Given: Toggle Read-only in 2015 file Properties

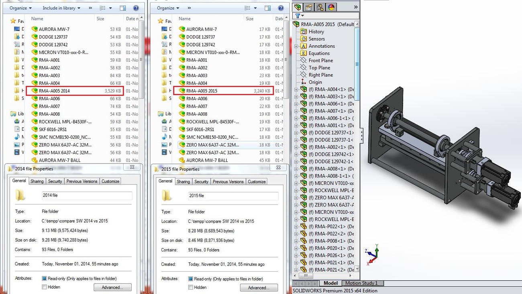Looking at the screenshot, I should (x=190, y=279).
